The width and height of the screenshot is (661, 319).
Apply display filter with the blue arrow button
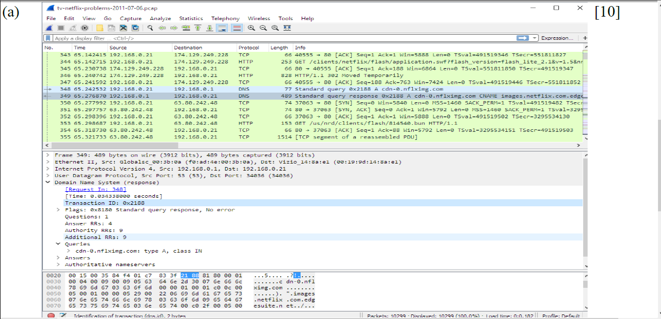click(523, 38)
